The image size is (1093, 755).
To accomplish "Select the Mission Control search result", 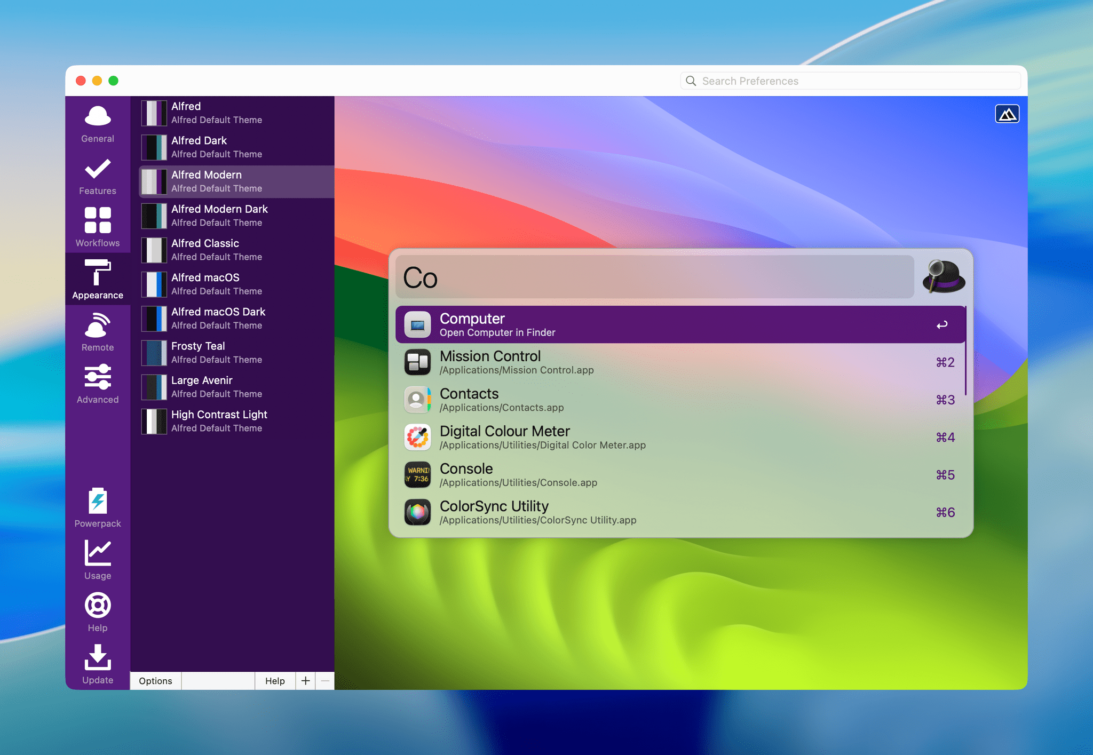I will point(587,362).
